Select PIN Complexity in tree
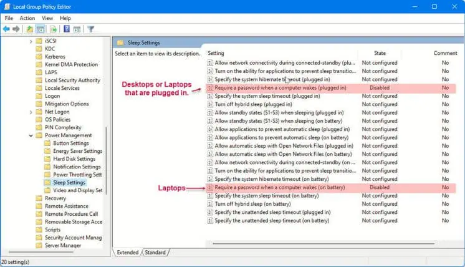 63,127
